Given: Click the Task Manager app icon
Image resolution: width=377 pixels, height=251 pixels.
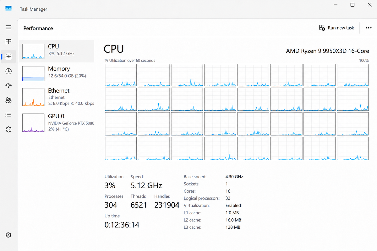Looking at the screenshot, I should click(8, 9).
